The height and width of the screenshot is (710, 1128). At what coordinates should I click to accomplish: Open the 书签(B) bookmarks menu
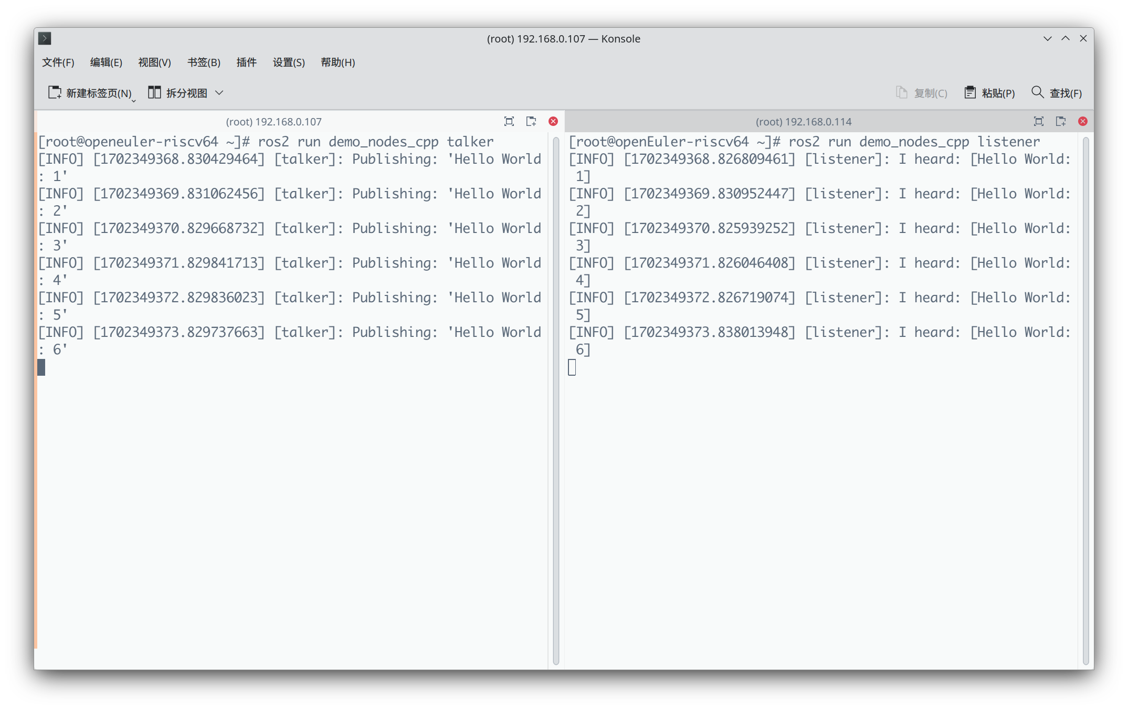(204, 62)
